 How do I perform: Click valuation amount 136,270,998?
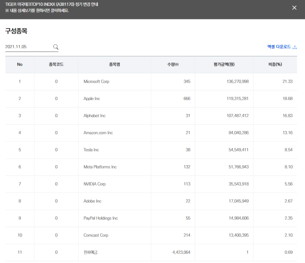click(238, 82)
